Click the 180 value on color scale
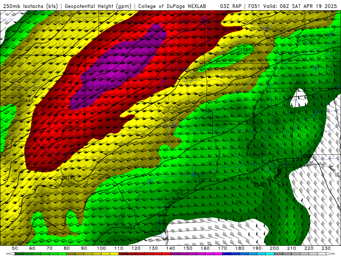This screenshot has height=256, width=341. pos(240,248)
